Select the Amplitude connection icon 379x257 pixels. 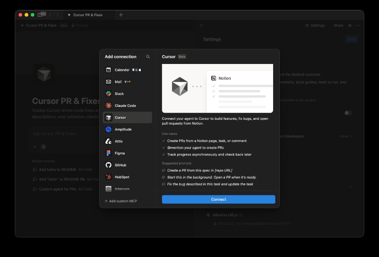coord(109,129)
